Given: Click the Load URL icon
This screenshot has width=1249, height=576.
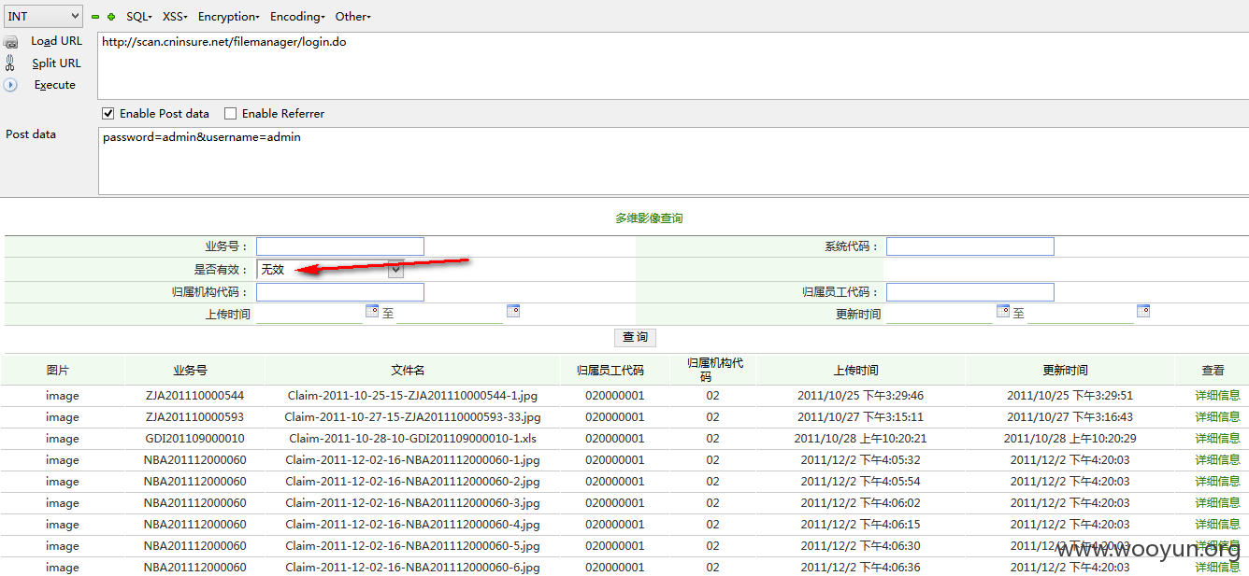Looking at the screenshot, I should coord(11,42).
